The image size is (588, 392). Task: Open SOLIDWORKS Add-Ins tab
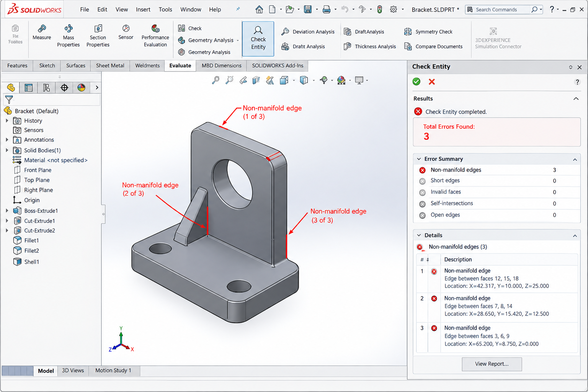coord(278,65)
